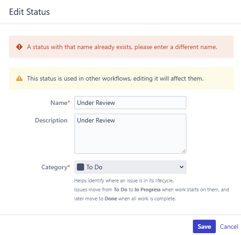Click the To Do category color square
Screen dimensions: 241x235
pyautogui.click(x=80, y=167)
